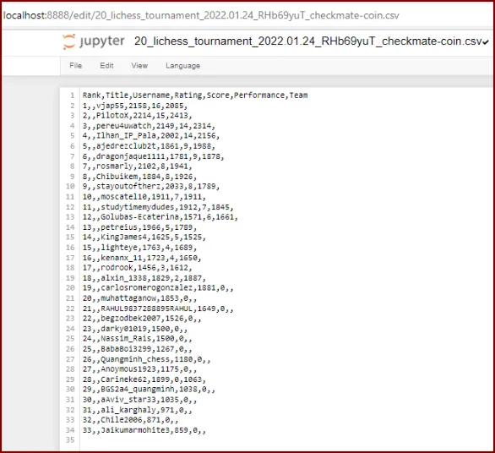Screen dimensions: 495x453
Task: Click gutter line number 35
Action: 70,440
